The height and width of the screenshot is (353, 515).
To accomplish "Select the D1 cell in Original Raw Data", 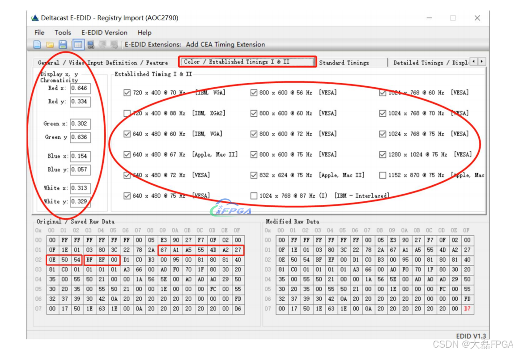I will [x=127, y=260].
